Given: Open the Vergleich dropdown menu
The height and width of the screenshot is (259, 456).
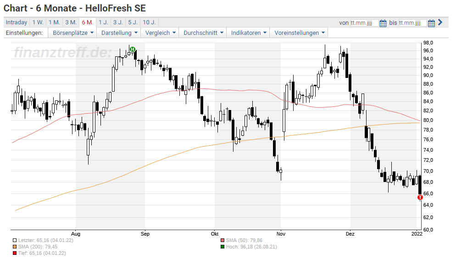Looking at the screenshot, I should [160, 33].
